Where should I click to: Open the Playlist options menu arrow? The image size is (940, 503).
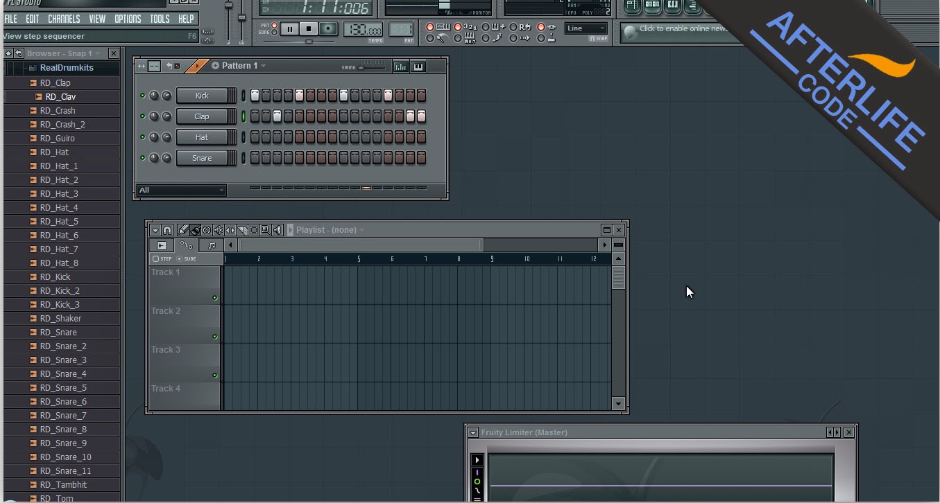155,230
